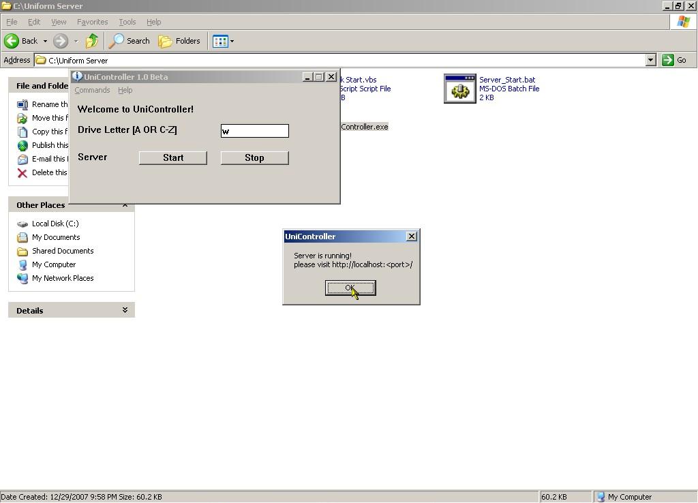Screen dimensions: 698x503
Task: Open the View menu in Explorer
Action: 59,22
